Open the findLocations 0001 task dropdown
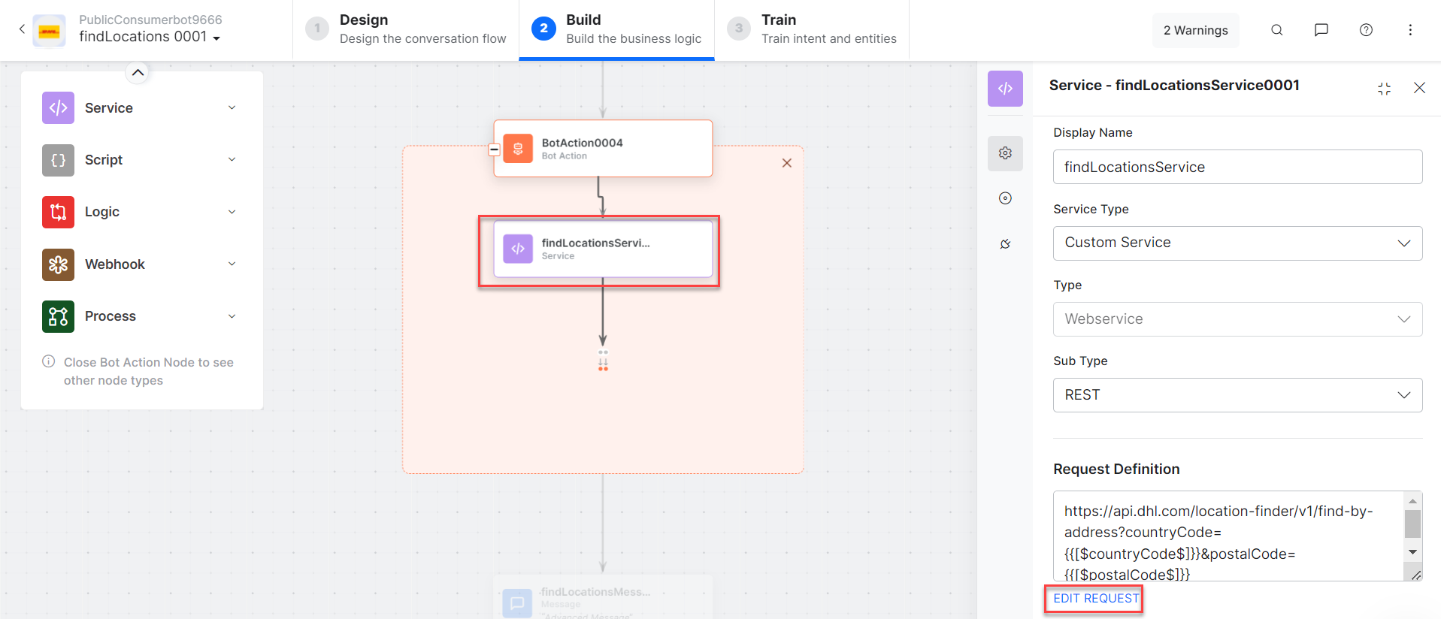Viewport: 1441px width, 619px height. coord(216,38)
